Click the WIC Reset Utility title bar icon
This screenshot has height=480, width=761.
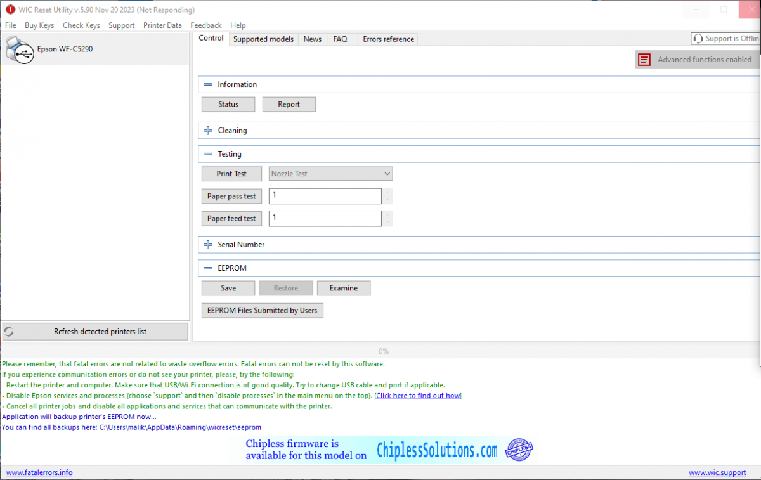pyautogui.click(x=10, y=10)
